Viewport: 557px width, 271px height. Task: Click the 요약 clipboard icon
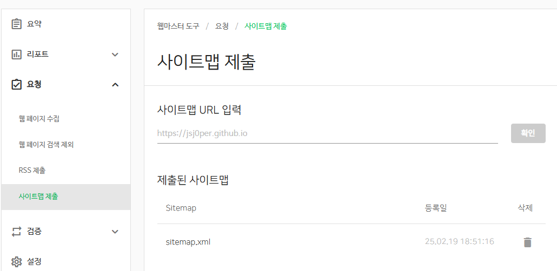[16, 24]
